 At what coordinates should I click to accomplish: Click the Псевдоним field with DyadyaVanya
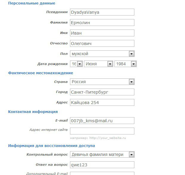point(102,12)
